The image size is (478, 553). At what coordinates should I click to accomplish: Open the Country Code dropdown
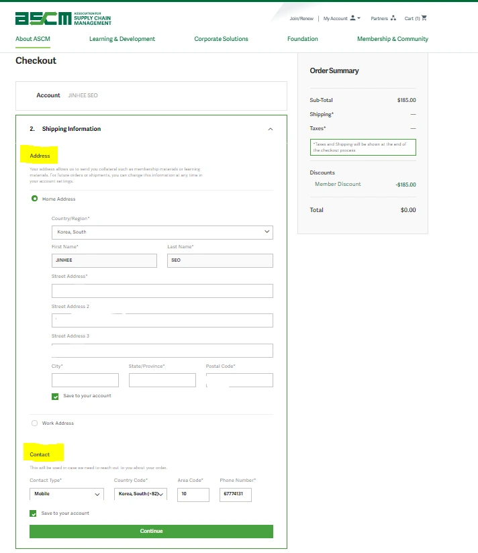tap(140, 494)
